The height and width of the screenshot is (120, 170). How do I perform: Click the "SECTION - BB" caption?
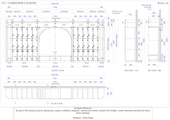[154, 71]
